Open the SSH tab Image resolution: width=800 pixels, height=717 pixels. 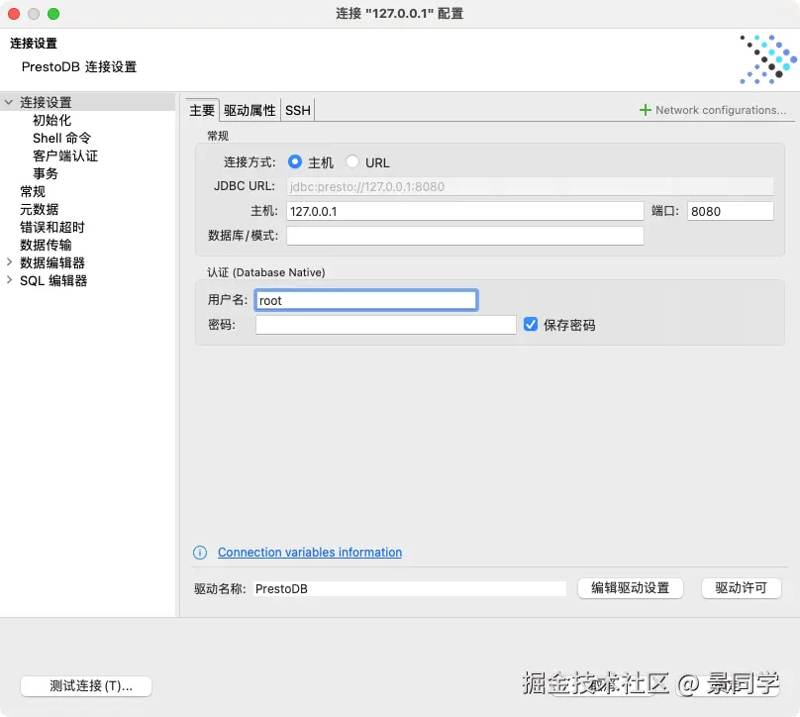[x=297, y=110]
